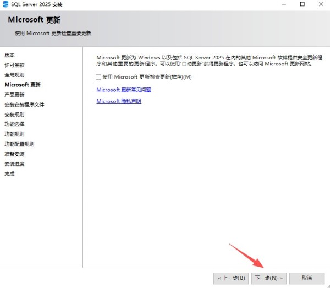Select 产品更新 step in sidebar
This screenshot has width=330, height=288.
point(14,95)
